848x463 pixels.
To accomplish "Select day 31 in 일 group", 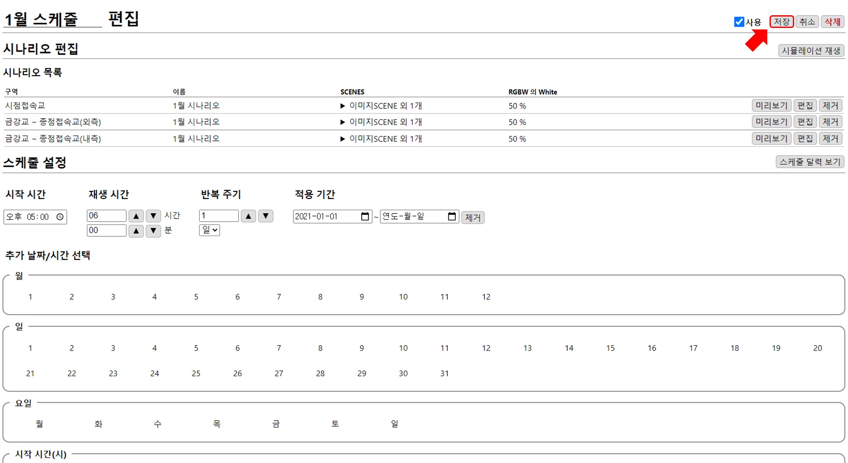I will (x=444, y=374).
